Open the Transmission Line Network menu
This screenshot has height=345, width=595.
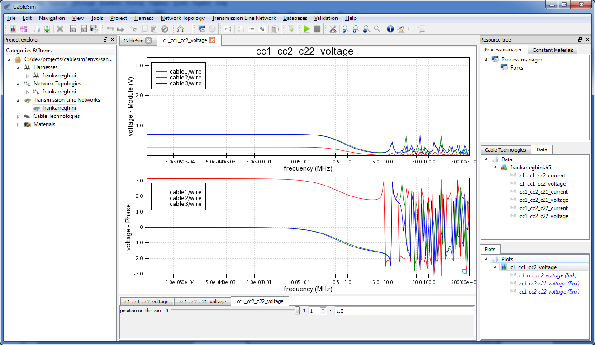click(243, 18)
